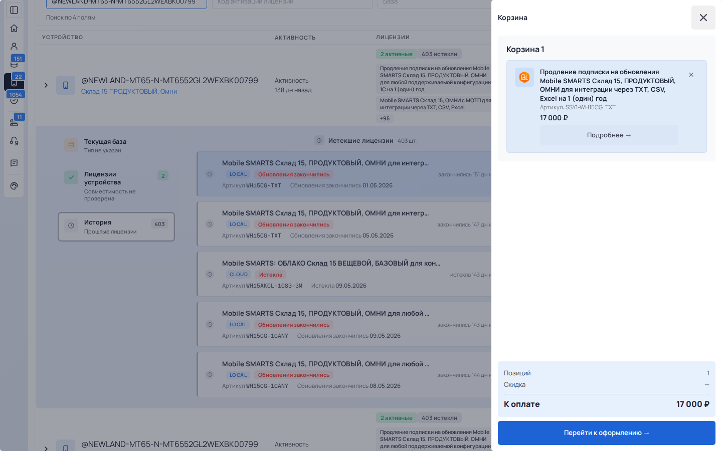Close the Корзина side panel
Image resolution: width=722 pixels, height=451 pixels.
tap(703, 18)
